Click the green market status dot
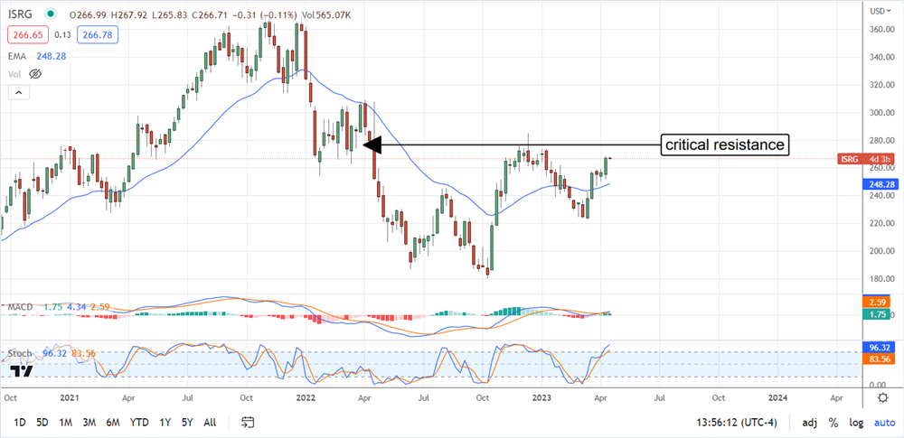This screenshot has width=904, height=438. [x=51, y=14]
